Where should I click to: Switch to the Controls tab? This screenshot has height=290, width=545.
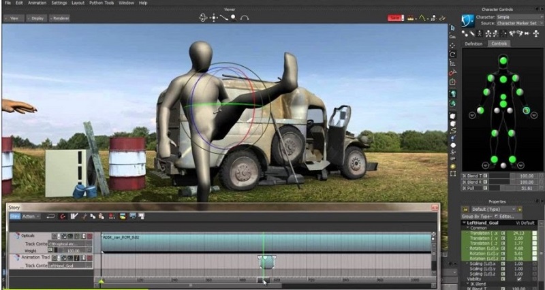[x=499, y=44]
